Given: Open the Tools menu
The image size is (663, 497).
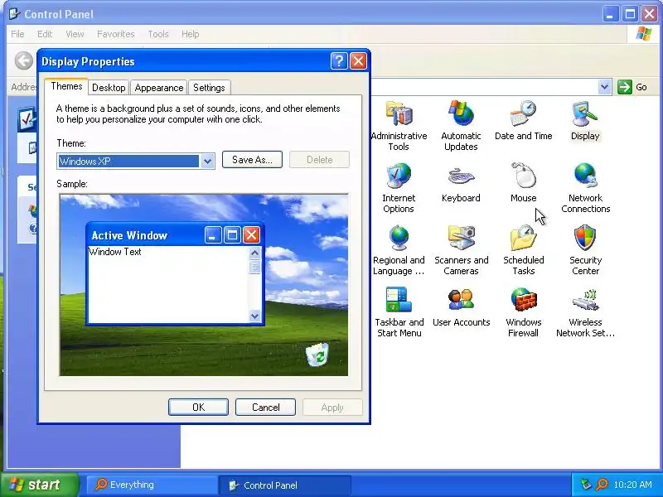Looking at the screenshot, I should click(x=158, y=34).
